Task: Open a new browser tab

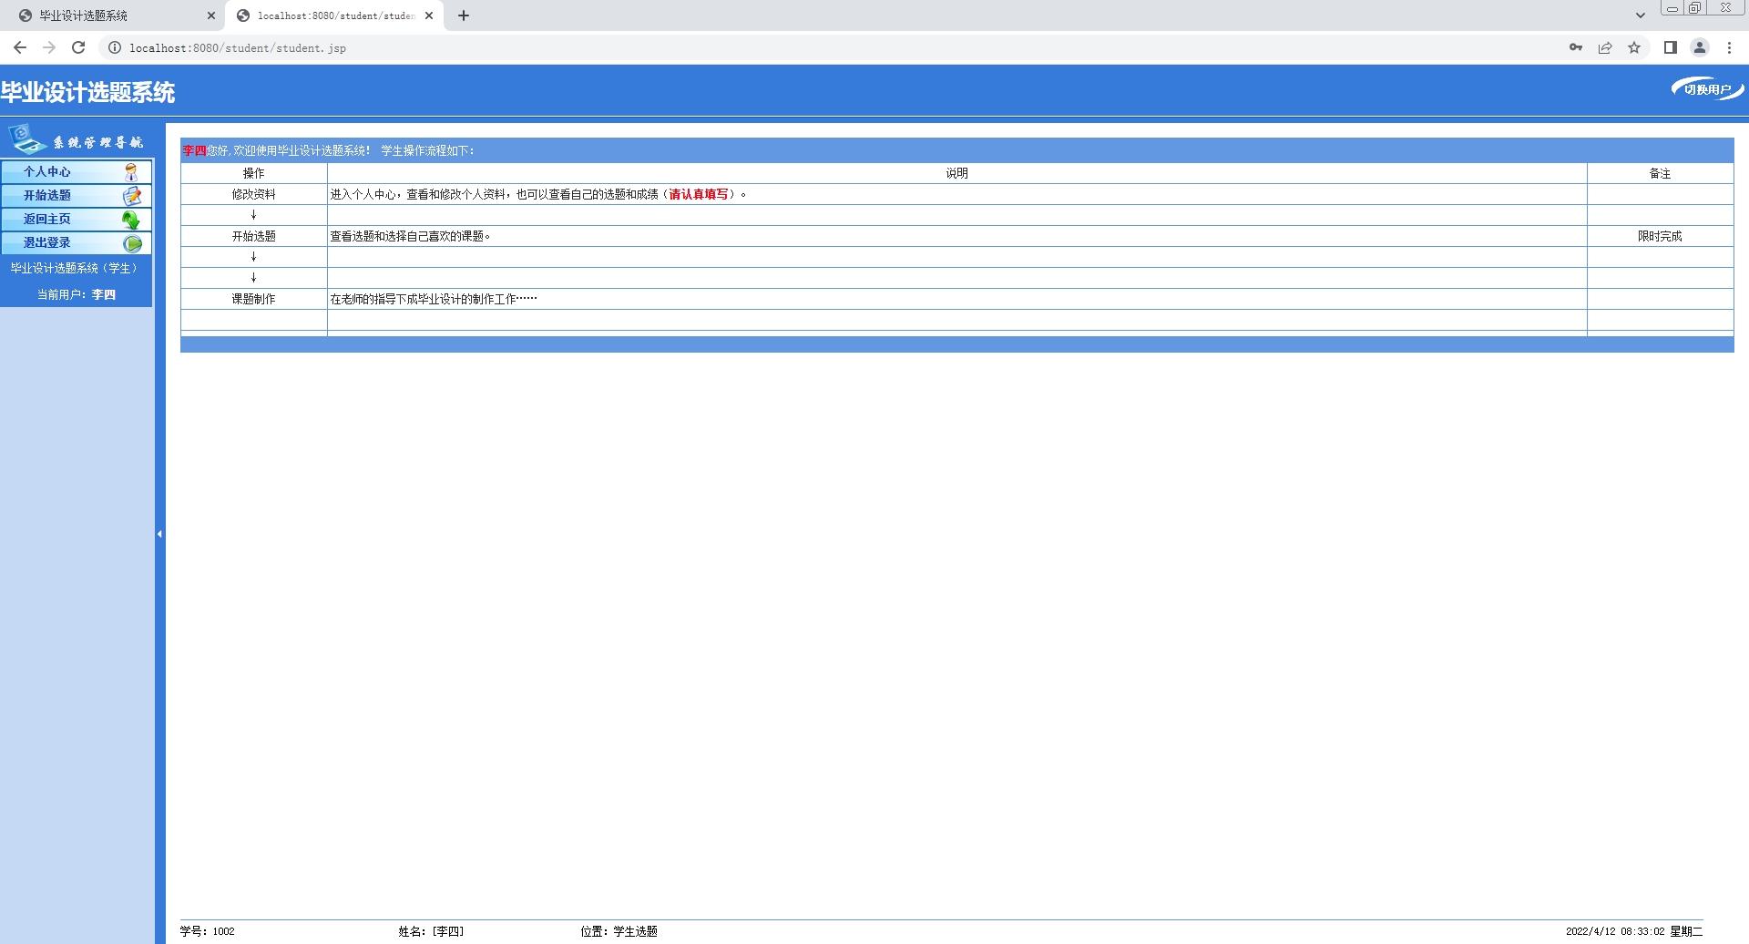Action: [464, 15]
